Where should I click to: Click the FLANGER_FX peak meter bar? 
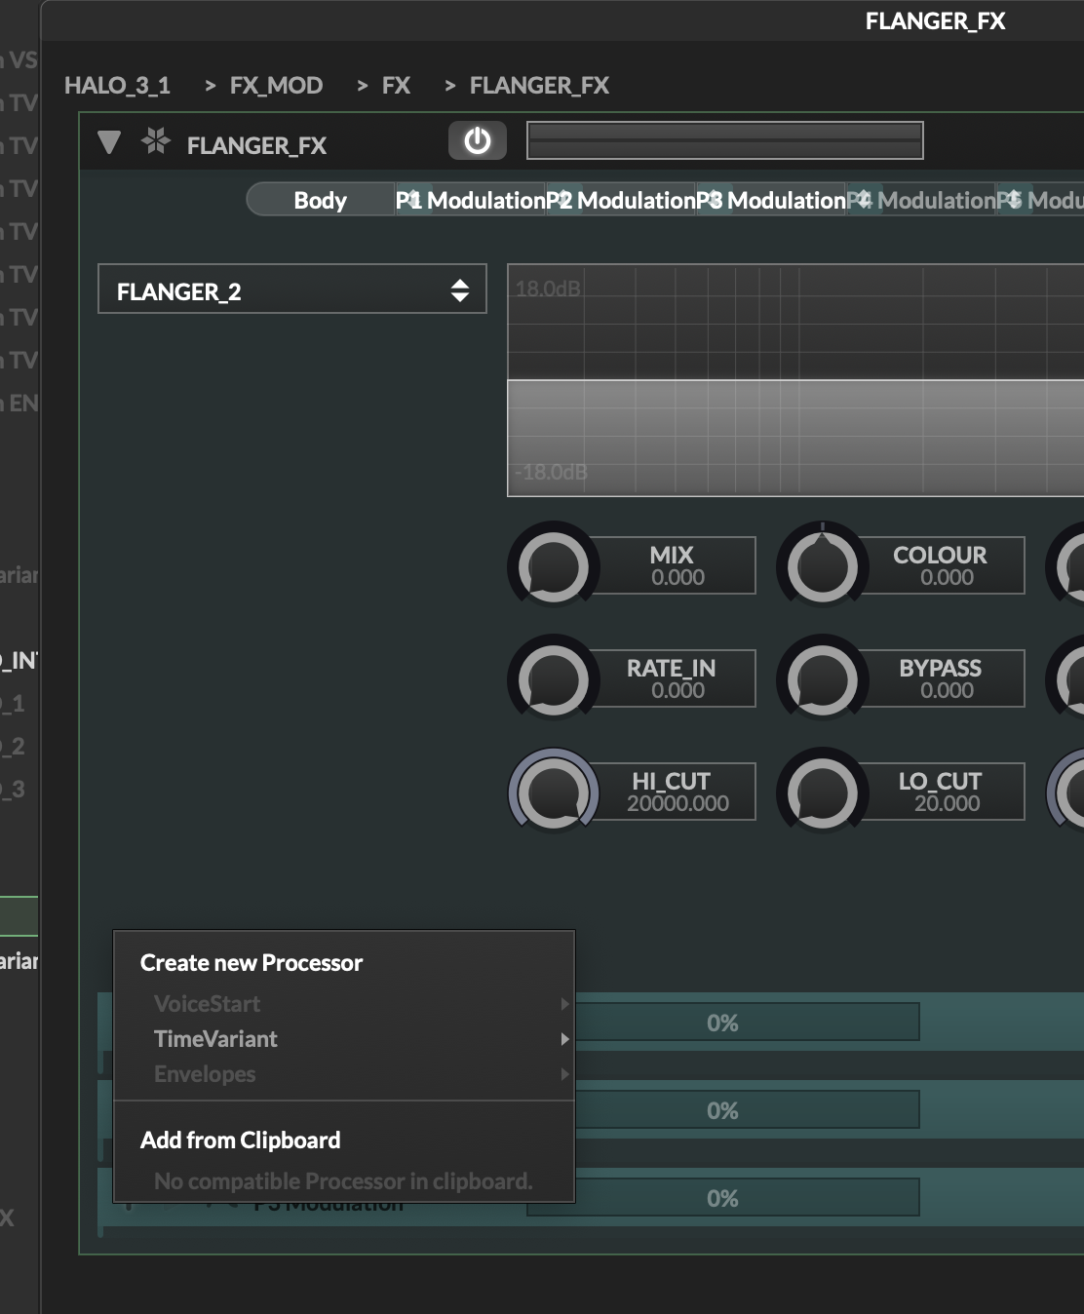[x=724, y=140]
